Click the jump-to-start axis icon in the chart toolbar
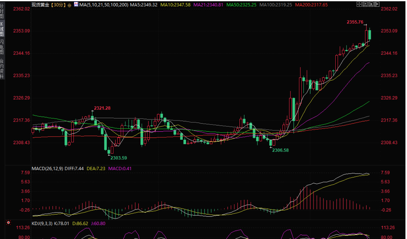The image size is (407, 239). [x=365, y=4]
